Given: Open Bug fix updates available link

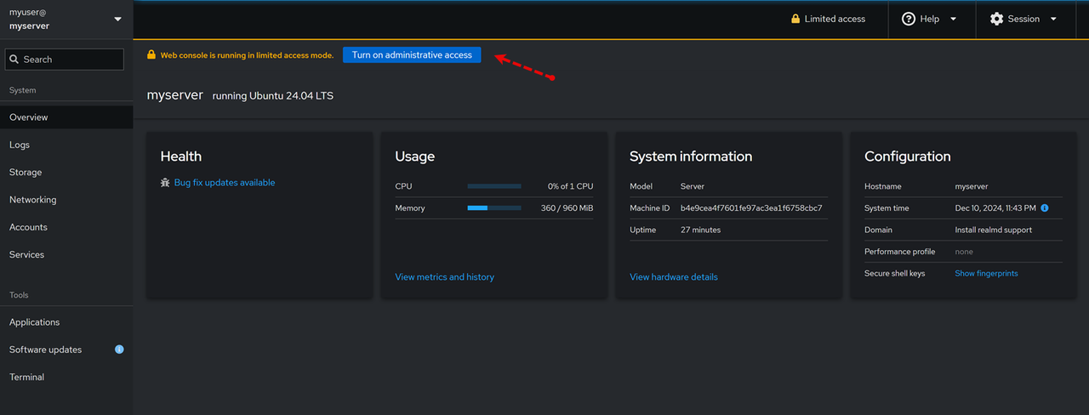Looking at the screenshot, I should (225, 183).
